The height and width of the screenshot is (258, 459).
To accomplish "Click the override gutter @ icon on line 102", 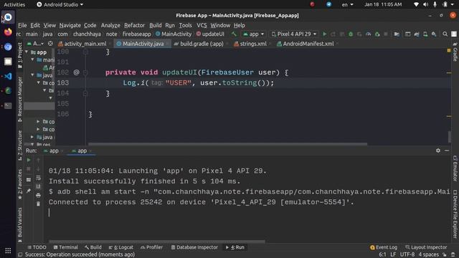I will click(x=77, y=72).
